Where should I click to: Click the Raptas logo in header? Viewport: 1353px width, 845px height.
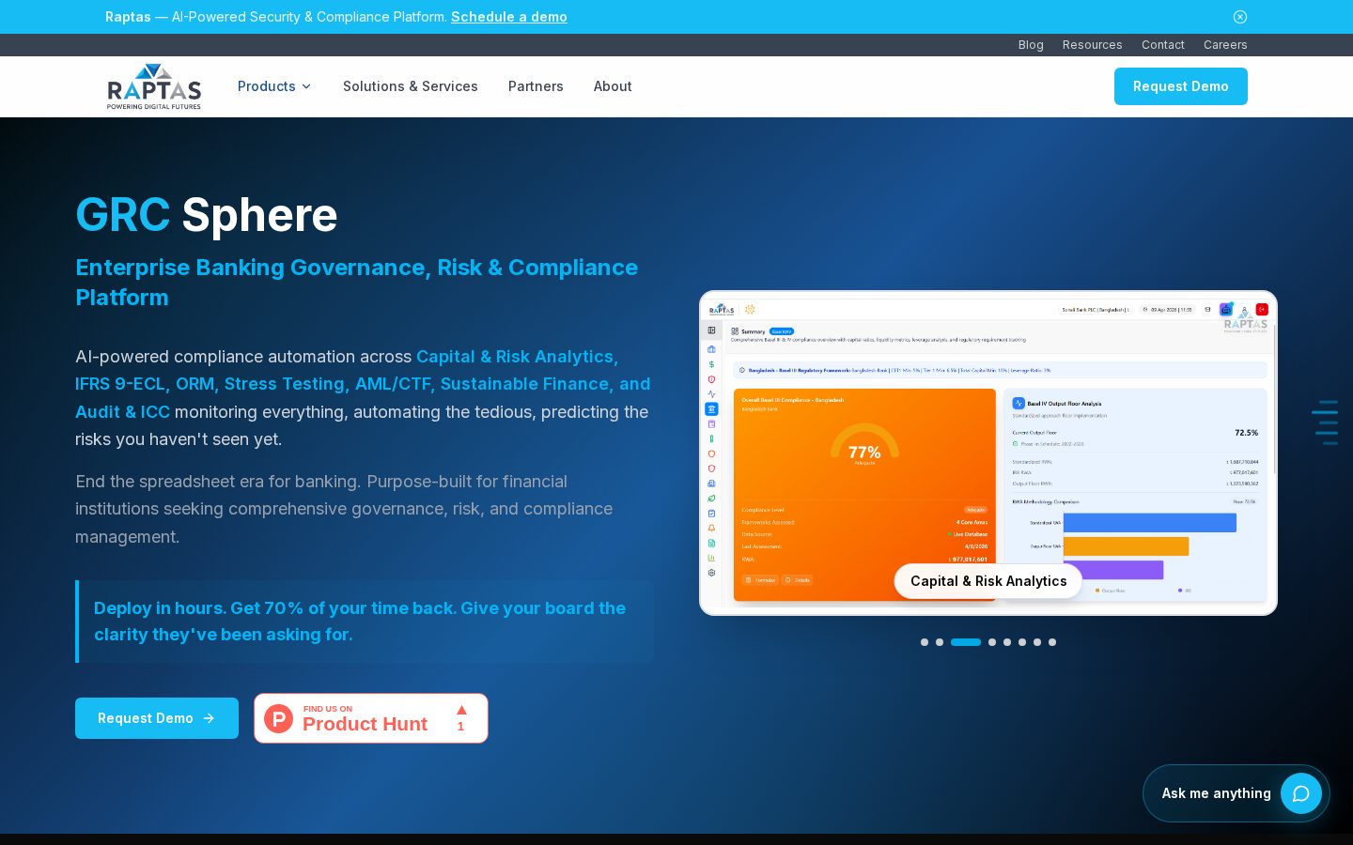(x=154, y=86)
